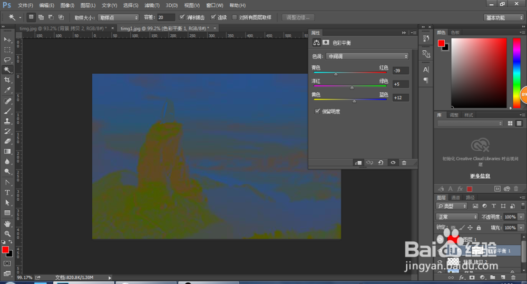Select the Rectangle shape tool

click(x=7, y=213)
